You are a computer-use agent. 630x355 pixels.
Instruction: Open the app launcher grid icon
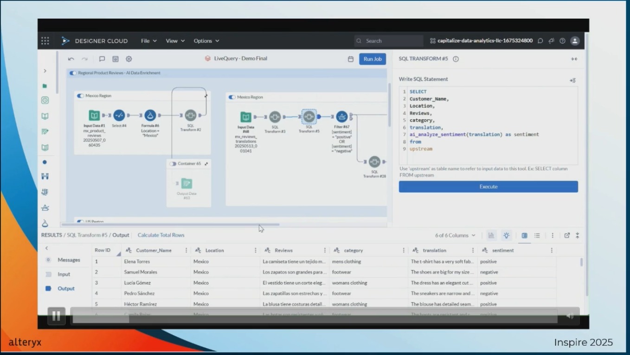(x=45, y=41)
